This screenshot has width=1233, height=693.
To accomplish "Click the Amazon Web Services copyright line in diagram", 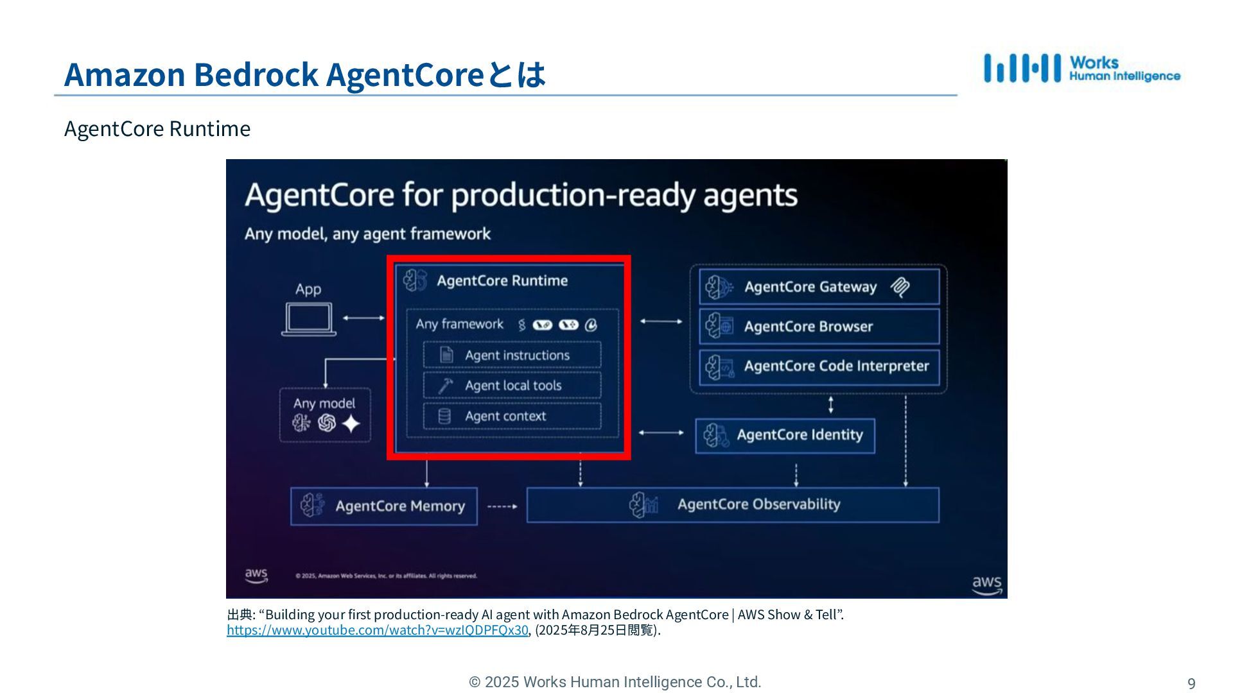I will click(387, 576).
